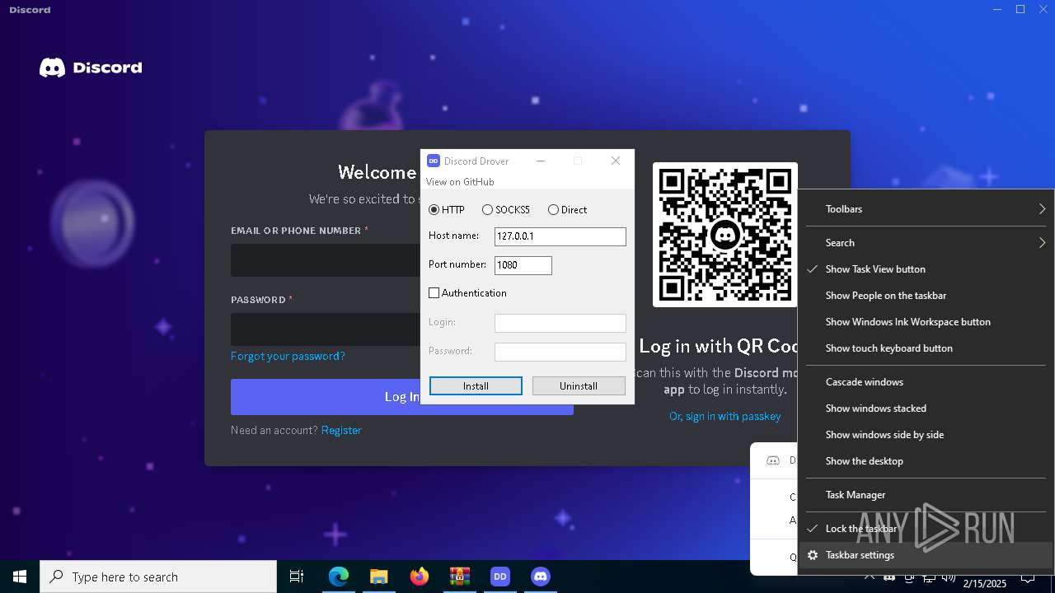The height and width of the screenshot is (593, 1055).
Task: Select the HTTP proxy option
Action: point(447,210)
